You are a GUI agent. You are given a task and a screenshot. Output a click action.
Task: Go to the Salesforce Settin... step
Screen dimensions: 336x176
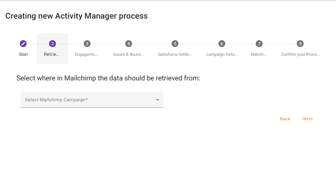click(175, 54)
